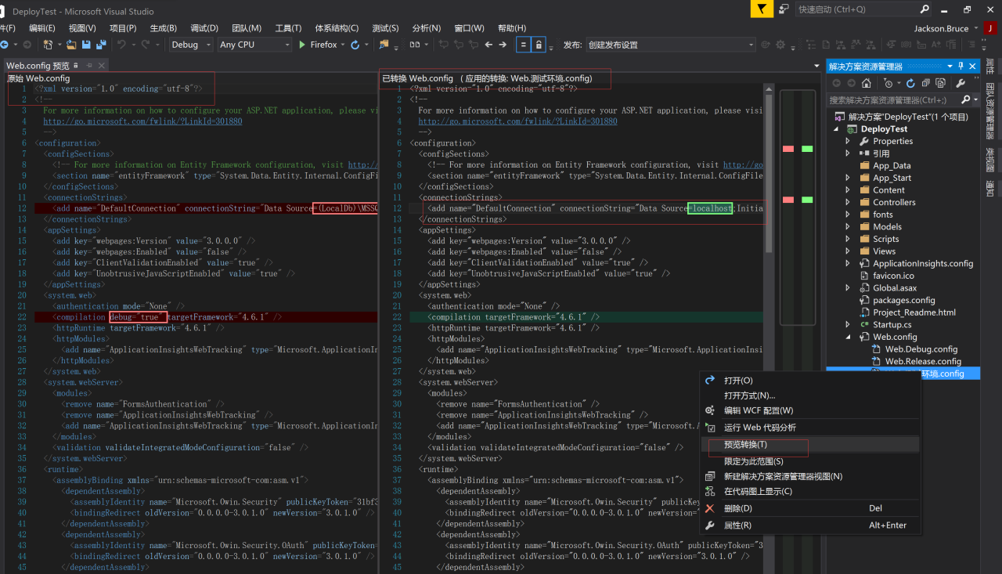Expand the Controllers folder node
This screenshot has width=1002, height=574.
click(848, 202)
